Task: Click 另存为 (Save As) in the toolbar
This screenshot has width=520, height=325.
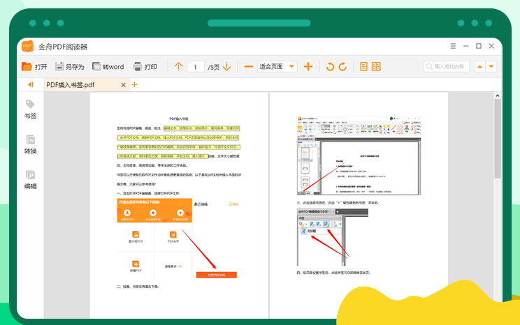Action: (x=70, y=66)
